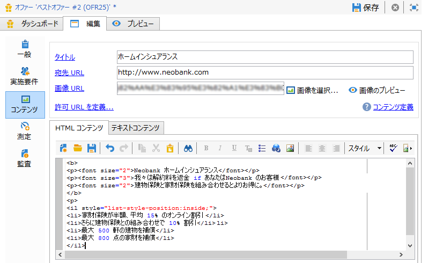Click the 画像 URL link label
Image resolution: width=428 pixels, height=263 pixels.
69,89
